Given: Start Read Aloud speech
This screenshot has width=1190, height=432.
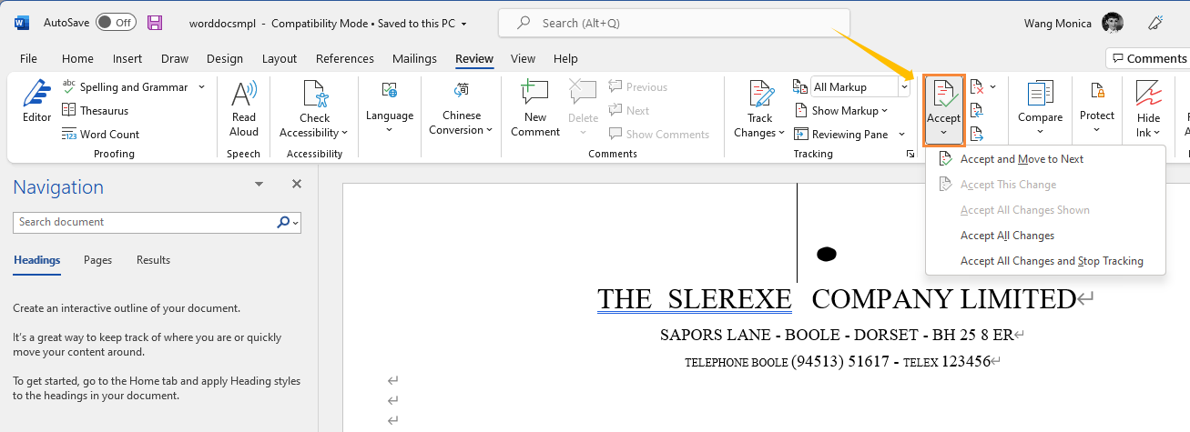Looking at the screenshot, I should [x=244, y=108].
